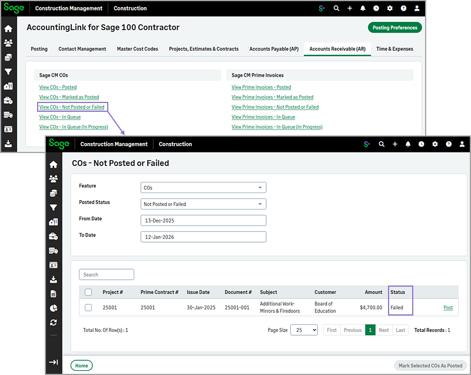Click into the Search field above the table
This screenshot has width=471, height=375.
[107, 274]
